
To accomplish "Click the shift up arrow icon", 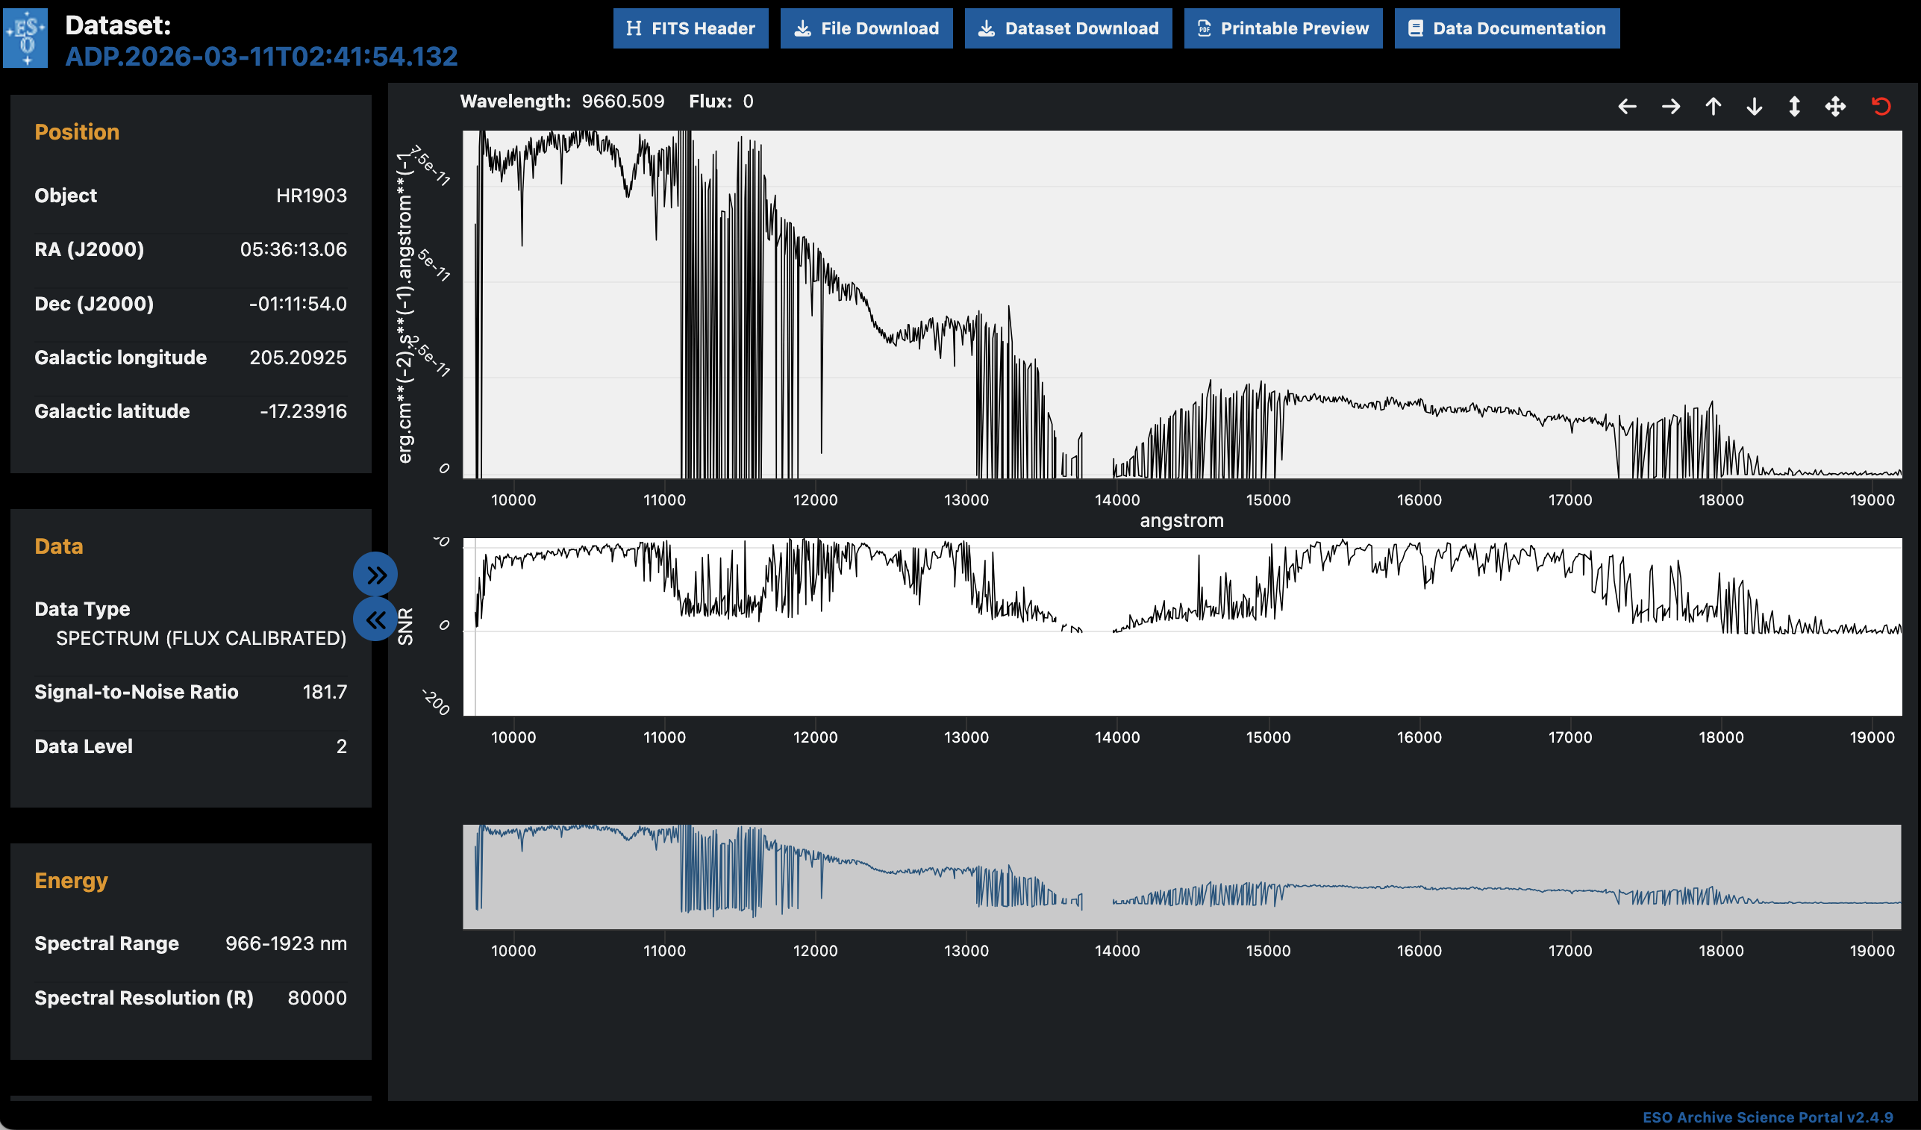I will (1713, 107).
